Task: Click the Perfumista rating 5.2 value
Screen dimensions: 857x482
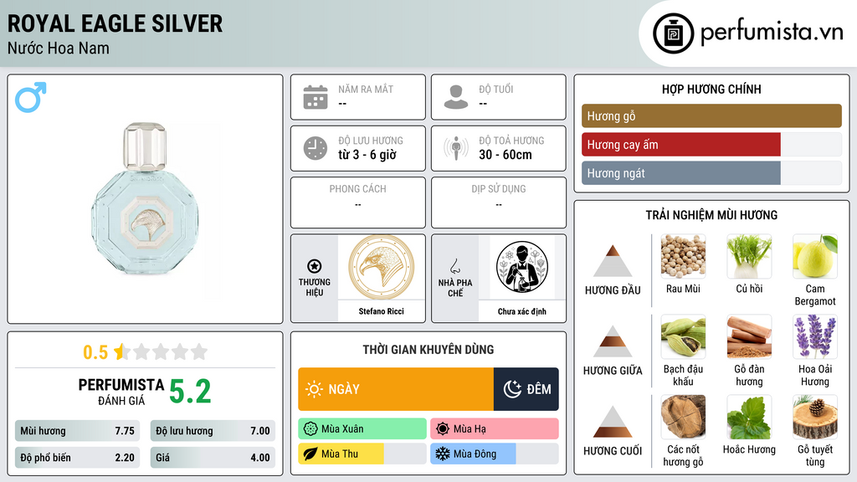Action: click(x=190, y=392)
